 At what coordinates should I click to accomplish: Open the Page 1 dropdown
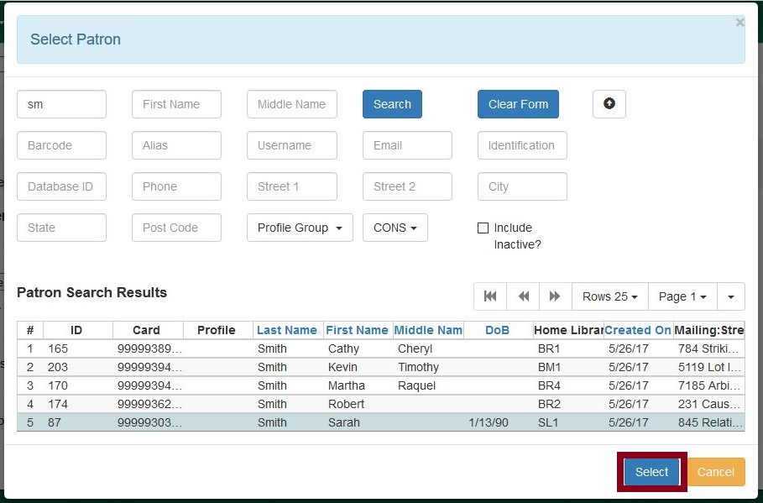[682, 296]
